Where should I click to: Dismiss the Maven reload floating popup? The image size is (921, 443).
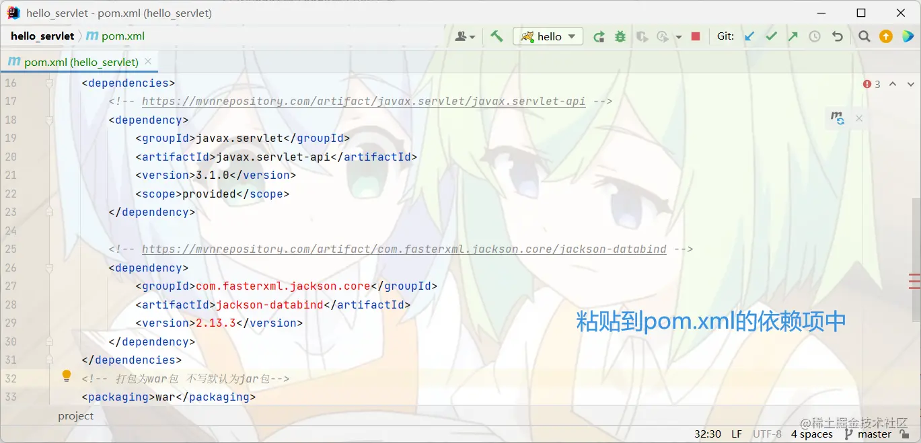coord(859,118)
